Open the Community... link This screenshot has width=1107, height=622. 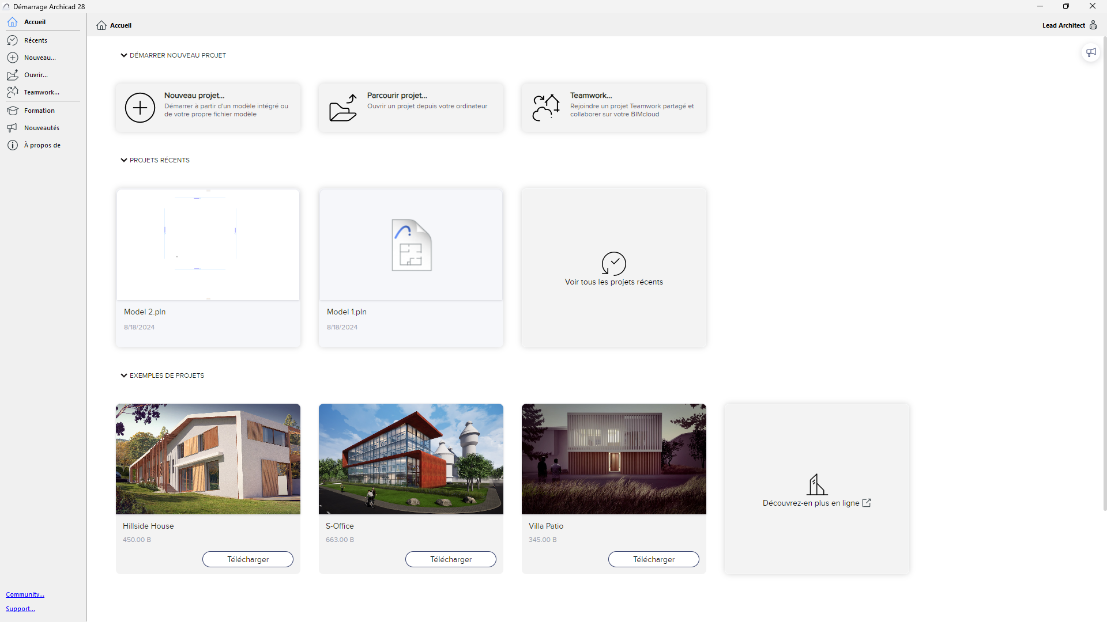(25, 594)
